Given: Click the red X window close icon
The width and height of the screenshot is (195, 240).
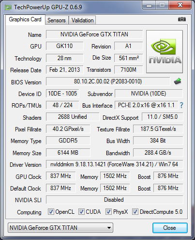Looking at the screenshot, I should click(x=180, y=5).
